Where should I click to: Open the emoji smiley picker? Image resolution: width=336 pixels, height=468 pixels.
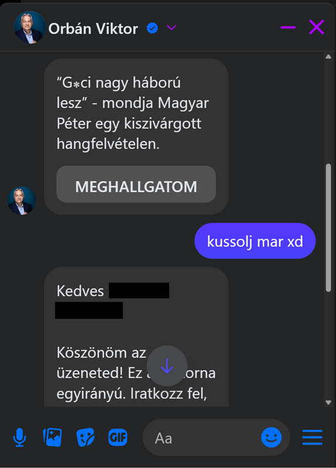coord(271,437)
